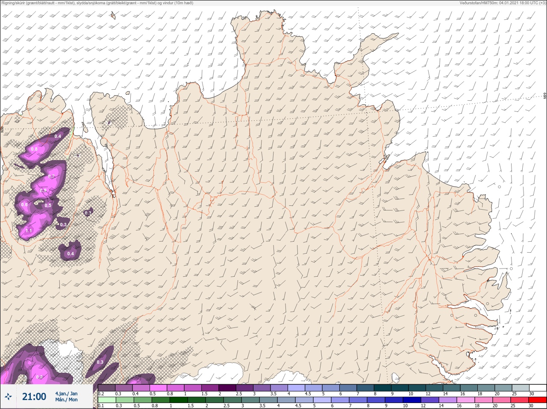The width and height of the screenshot is (547, 409).
Task: Pick the red rain swatch after 30
Action: coord(537,400)
